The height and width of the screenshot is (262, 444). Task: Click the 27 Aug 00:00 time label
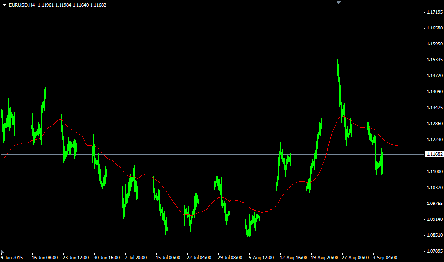[x=355, y=258]
